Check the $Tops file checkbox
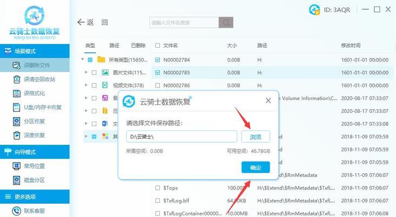Screen dimensions: 396x217 coord(158,188)
